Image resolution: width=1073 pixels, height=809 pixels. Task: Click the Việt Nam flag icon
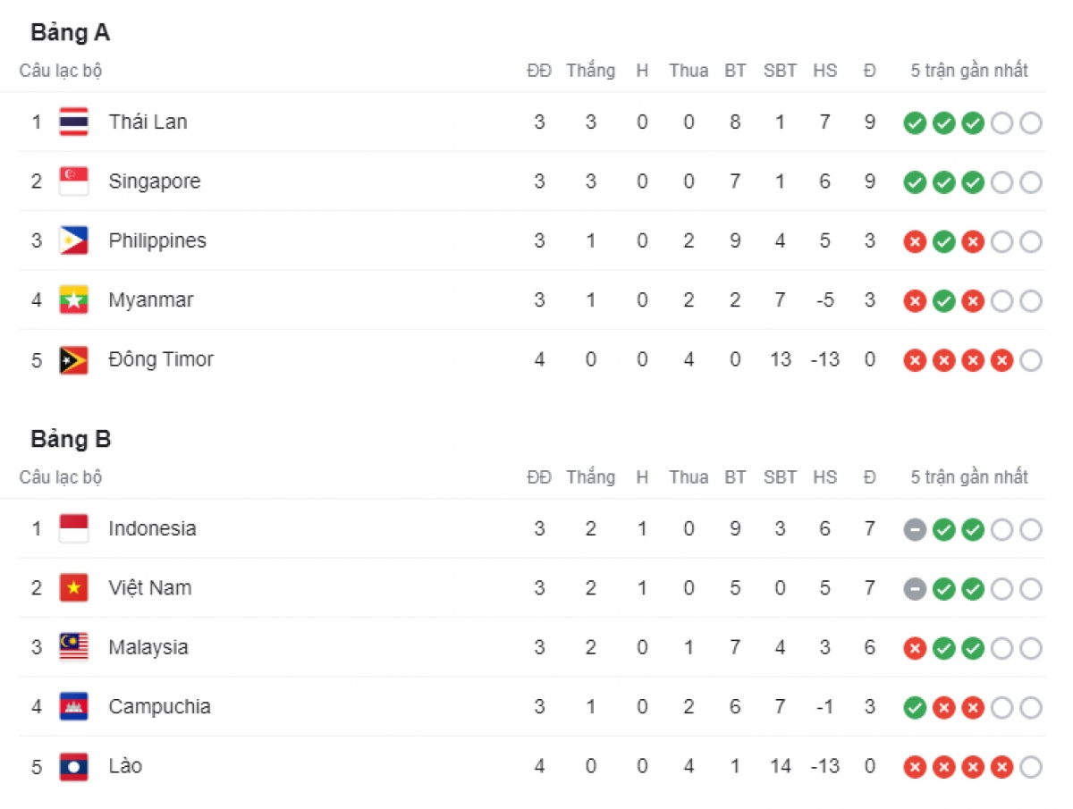(x=73, y=588)
